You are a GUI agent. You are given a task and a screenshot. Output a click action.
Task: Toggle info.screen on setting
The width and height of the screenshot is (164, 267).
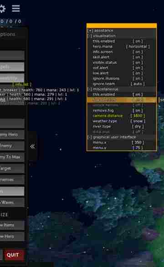click(138, 52)
